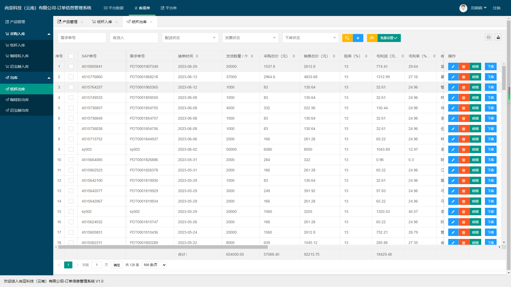Check the row sy003 checkbox
The height and width of the screenshot is (287, 511).
71,149
